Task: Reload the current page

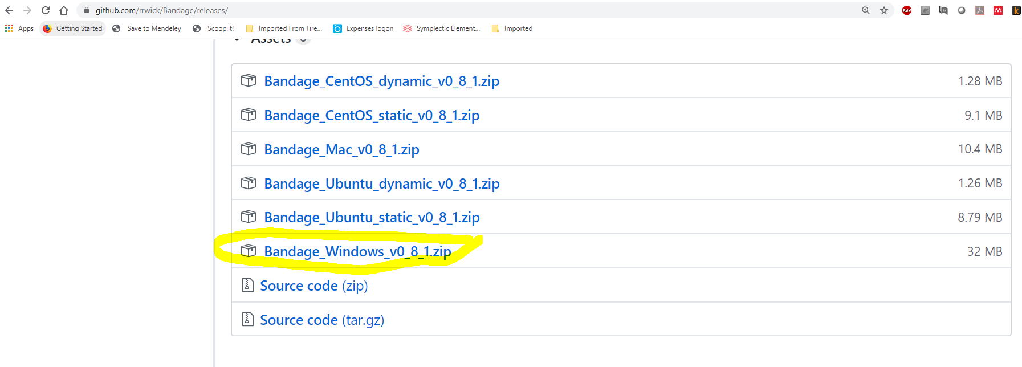Action: tap(46, 10)
